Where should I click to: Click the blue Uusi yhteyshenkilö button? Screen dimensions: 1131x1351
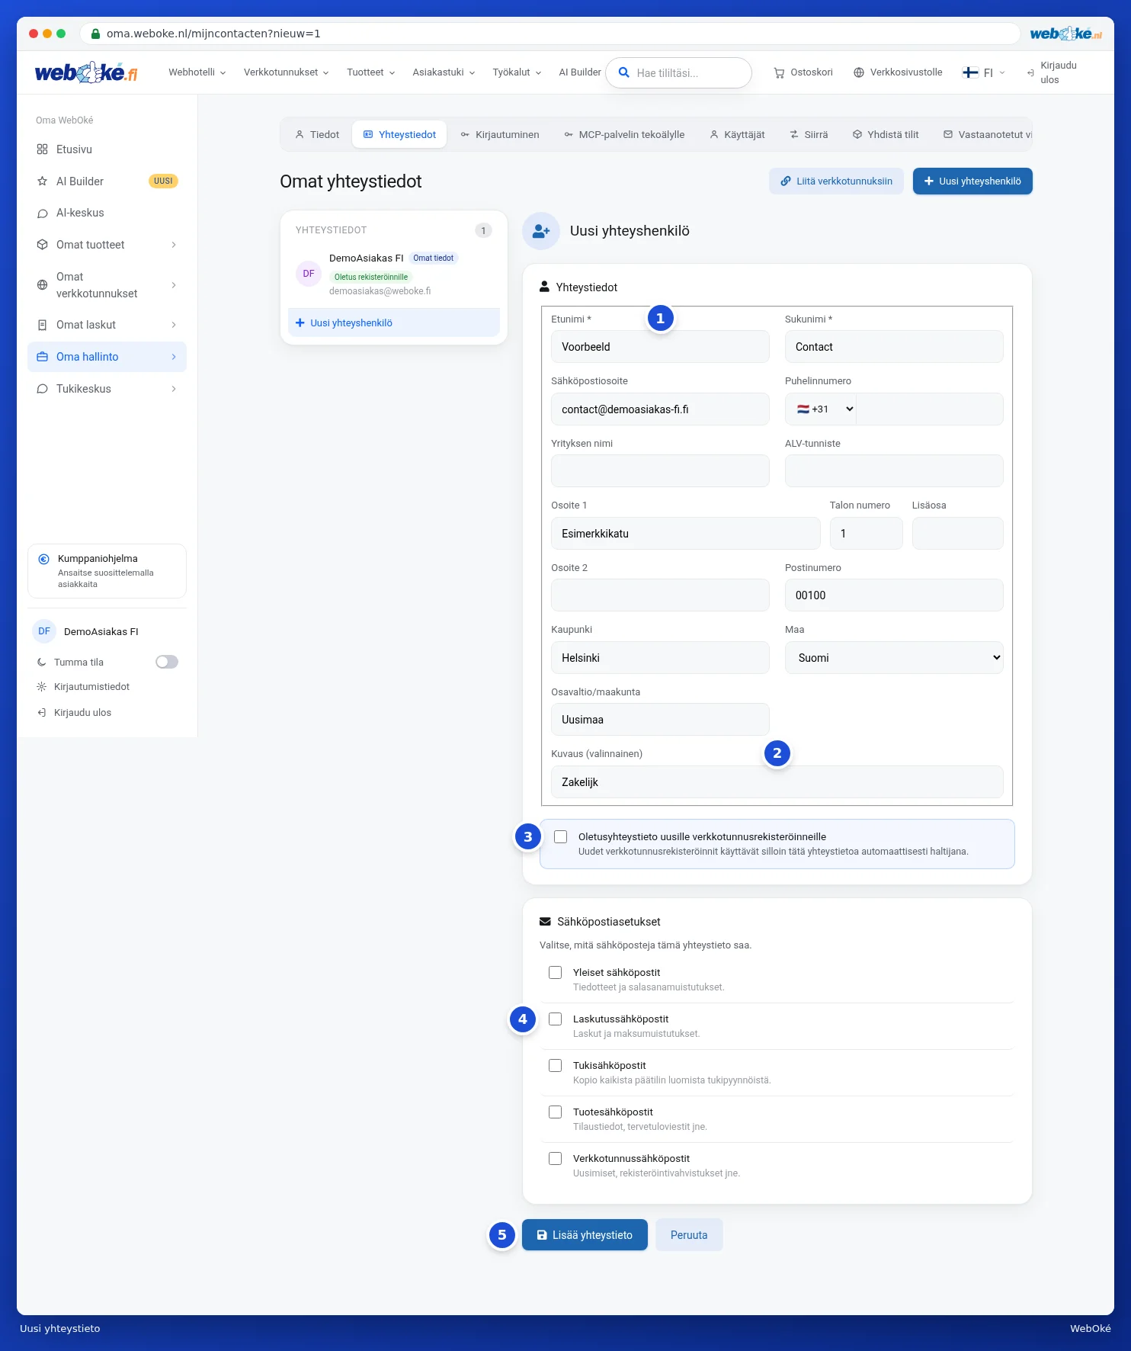972,181
